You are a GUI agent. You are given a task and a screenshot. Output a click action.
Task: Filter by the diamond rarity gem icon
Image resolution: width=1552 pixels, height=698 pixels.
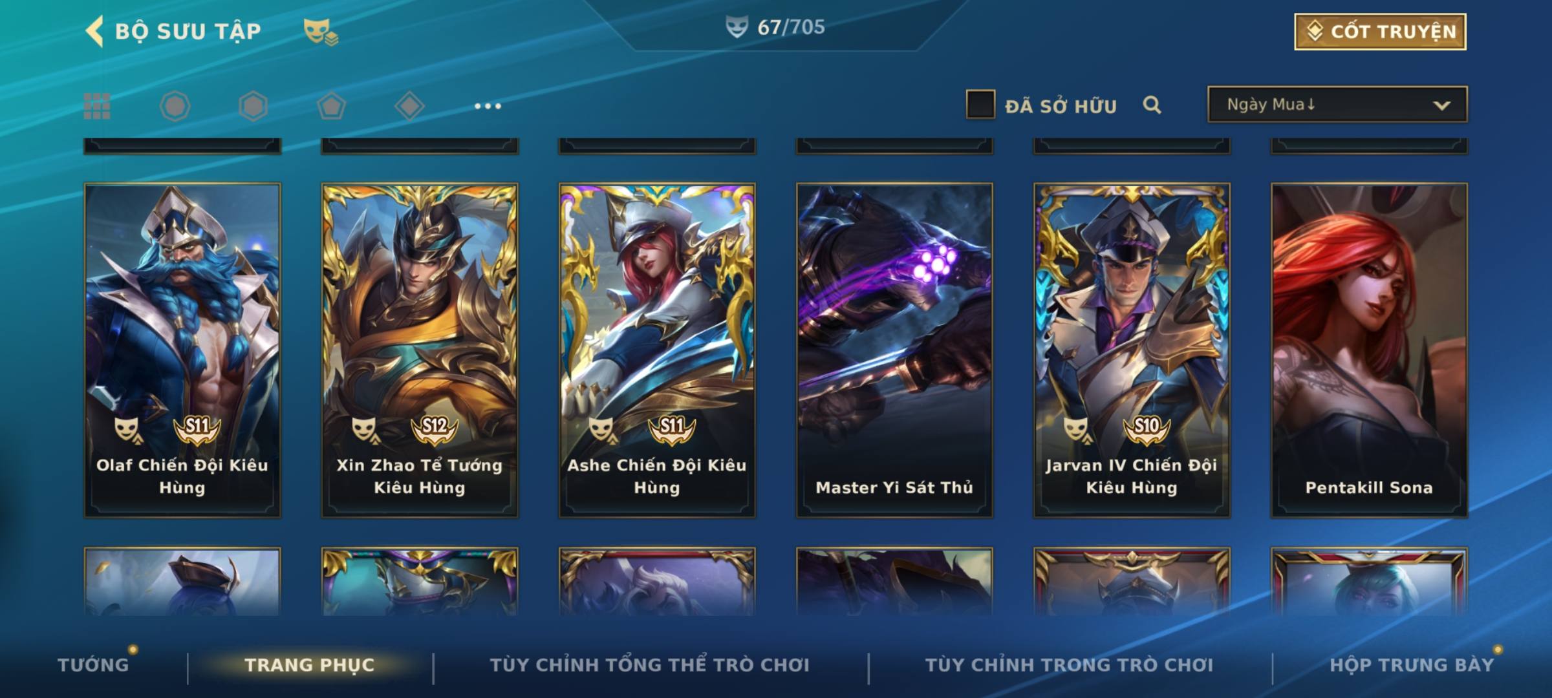coord(409,106)
